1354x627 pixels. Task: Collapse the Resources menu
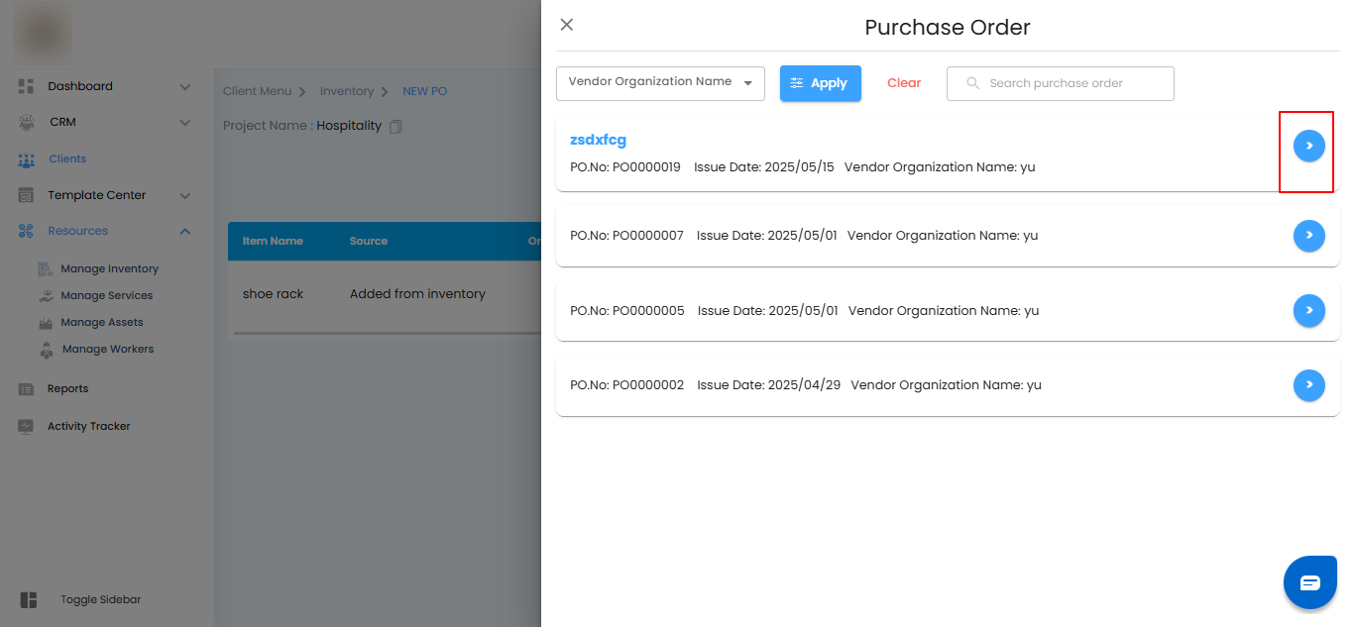[x=184, y=232]
